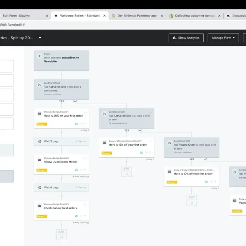Click '+1 more conditions' on Placed Order split
This screenshot has height=246, width=246.
(183, 152)
